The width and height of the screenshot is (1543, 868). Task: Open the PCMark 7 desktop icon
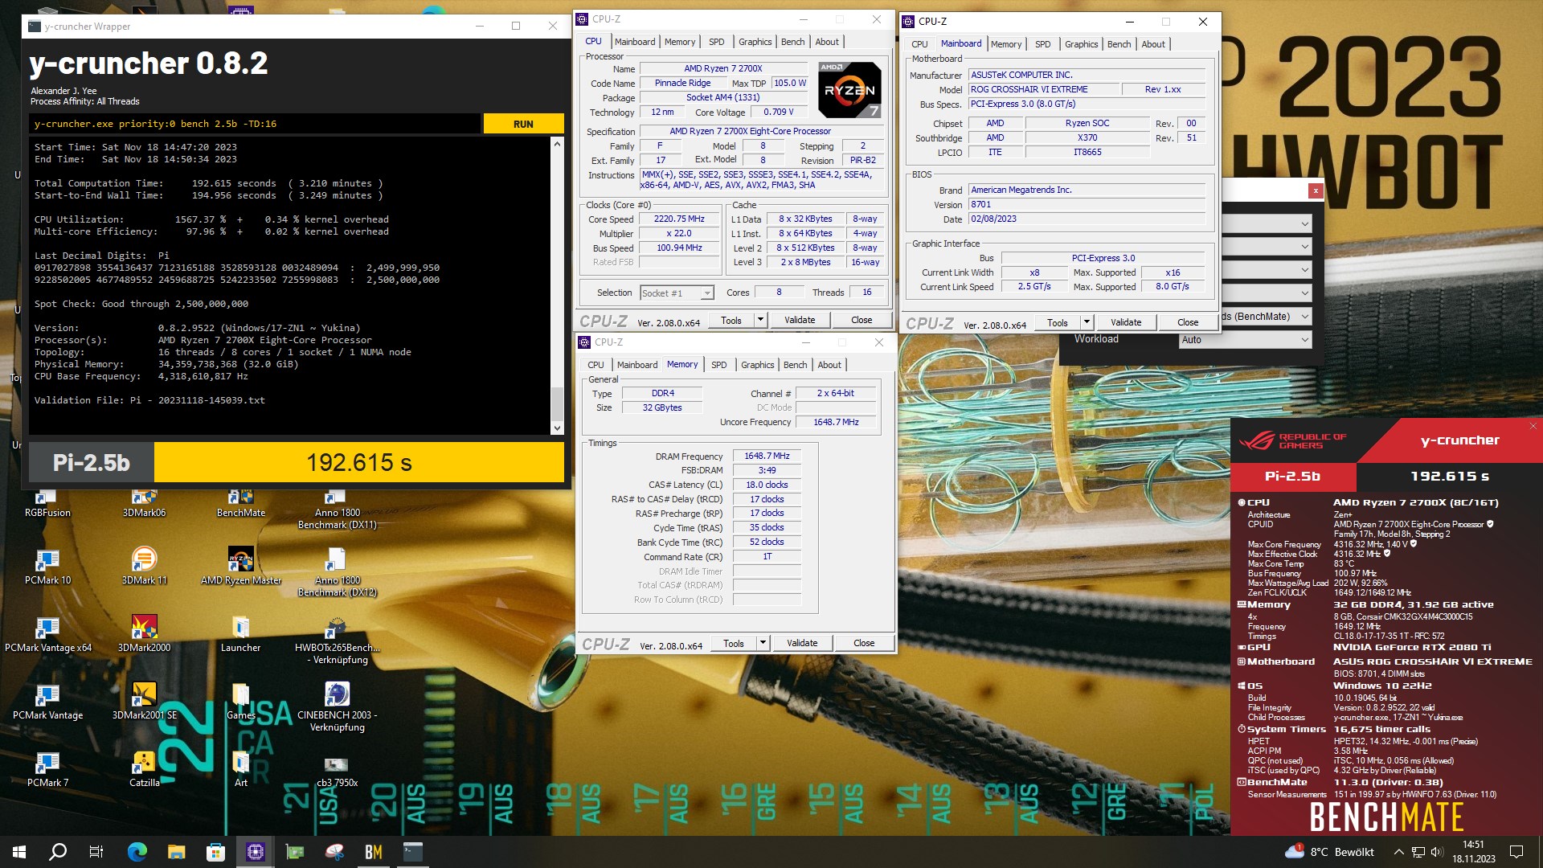pos(47,769)
